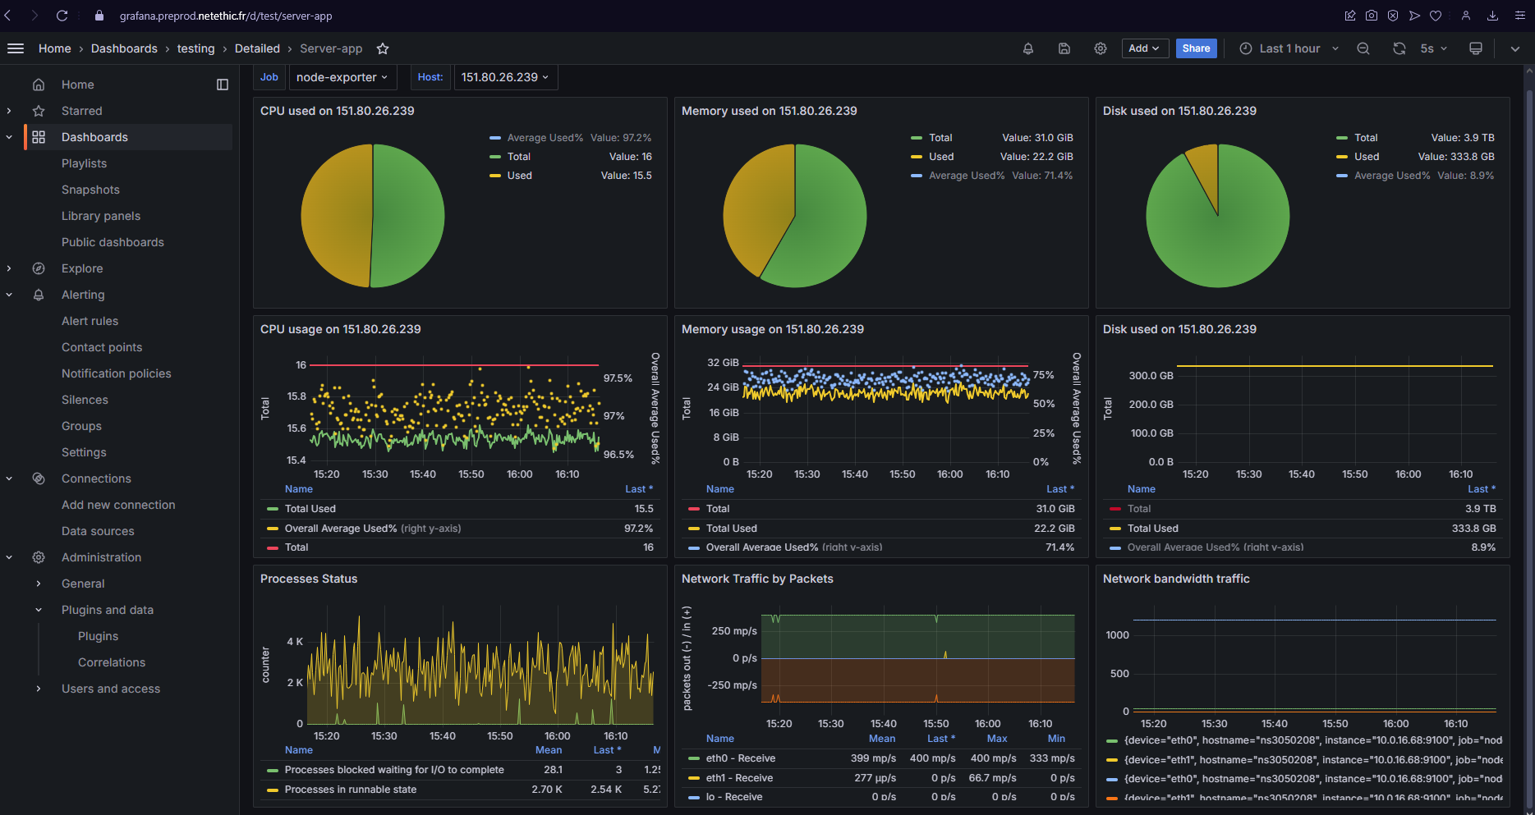Viewport: 1535px width, 815px height.
Task: Open the Host selector dropdown
Action: pyautogui.click(x=505, y=76)
